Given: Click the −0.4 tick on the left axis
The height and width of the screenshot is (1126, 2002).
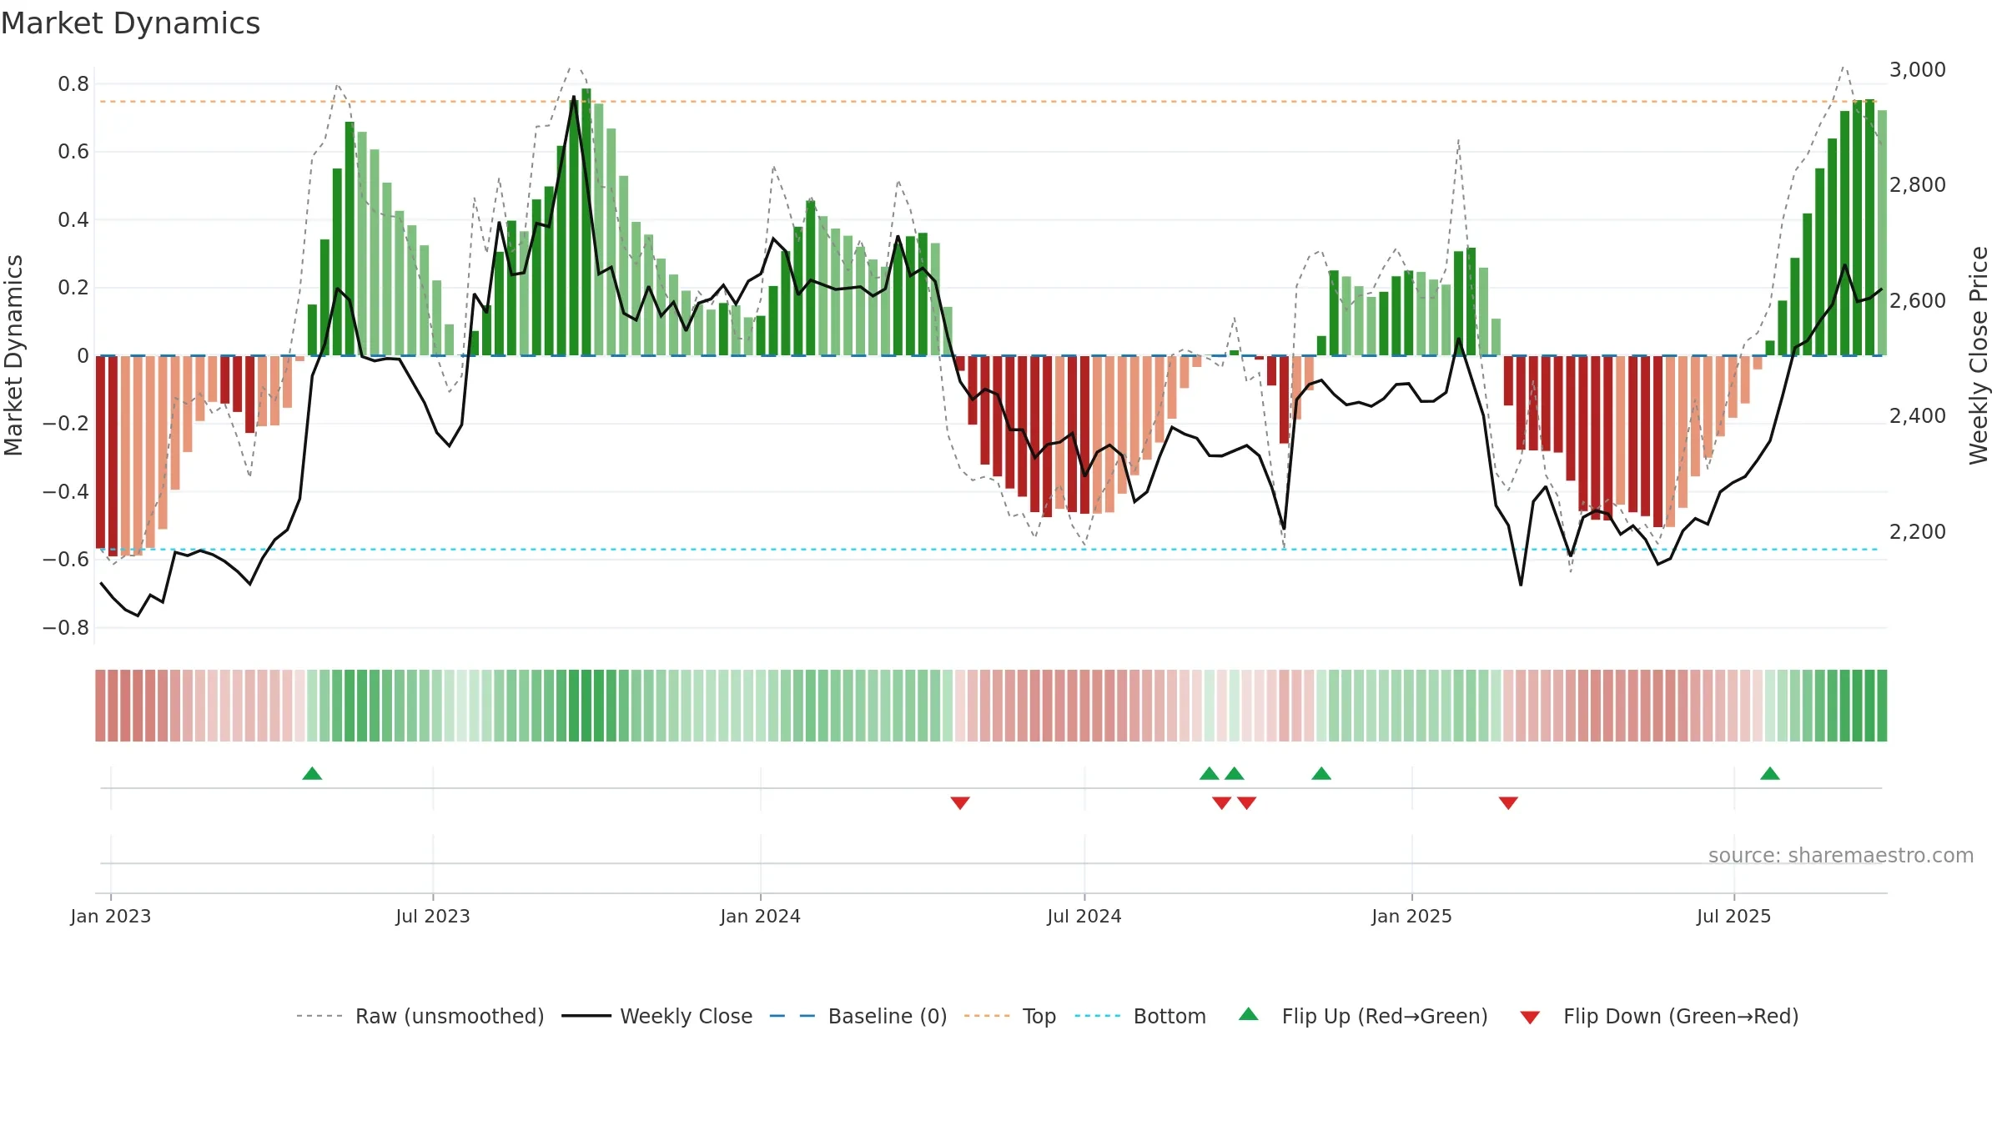Looking at the screenshot, I should (x=66, y=491).
